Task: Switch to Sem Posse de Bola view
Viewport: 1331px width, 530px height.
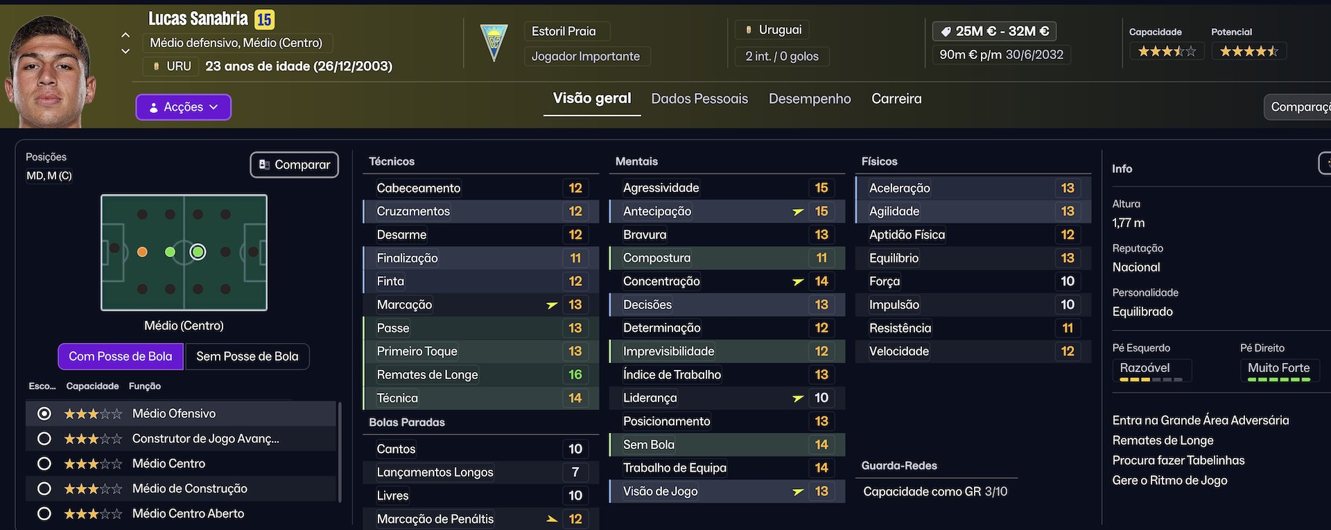Action: pyautogui.click(x=247, y=356)
